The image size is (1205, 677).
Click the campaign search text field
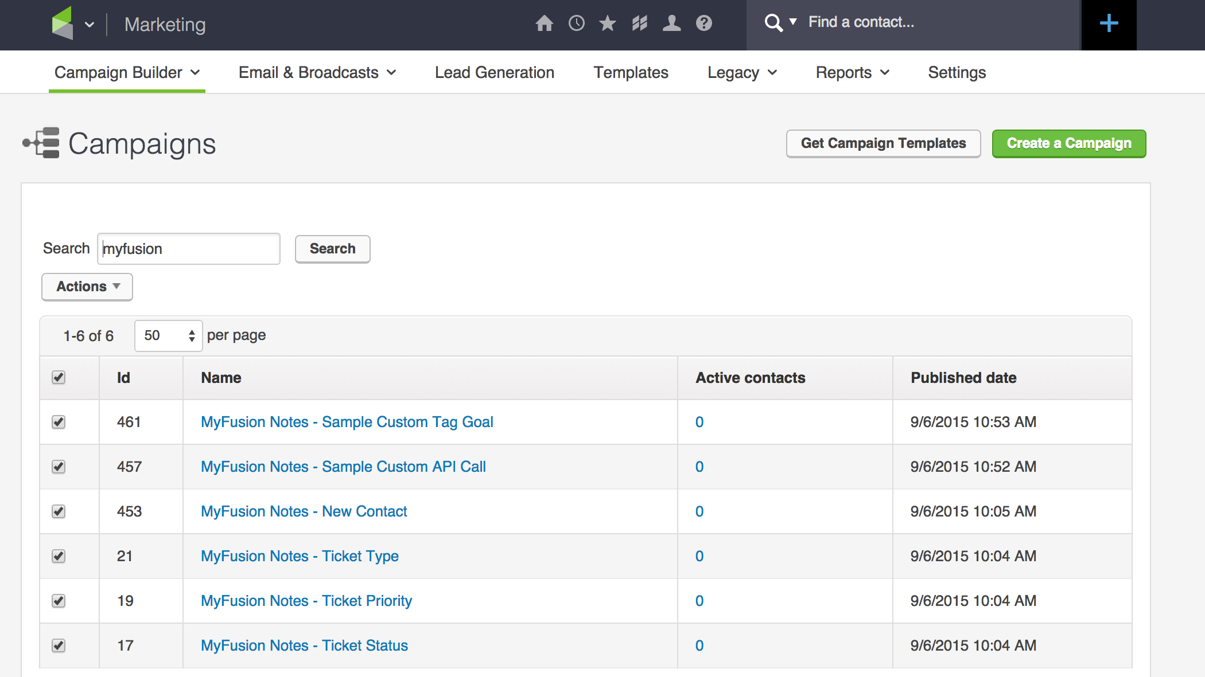[x=189, y=249]
